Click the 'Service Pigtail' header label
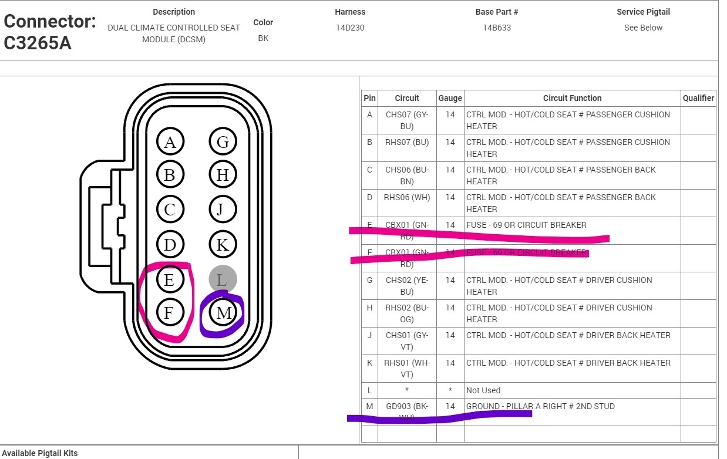 click(x=643, y=12)
